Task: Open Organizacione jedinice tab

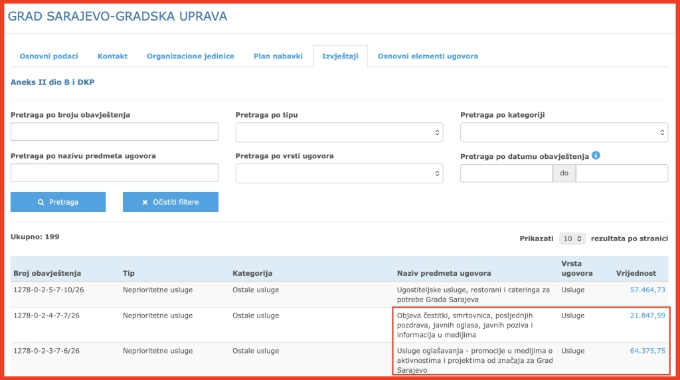Action: point(191,56)
